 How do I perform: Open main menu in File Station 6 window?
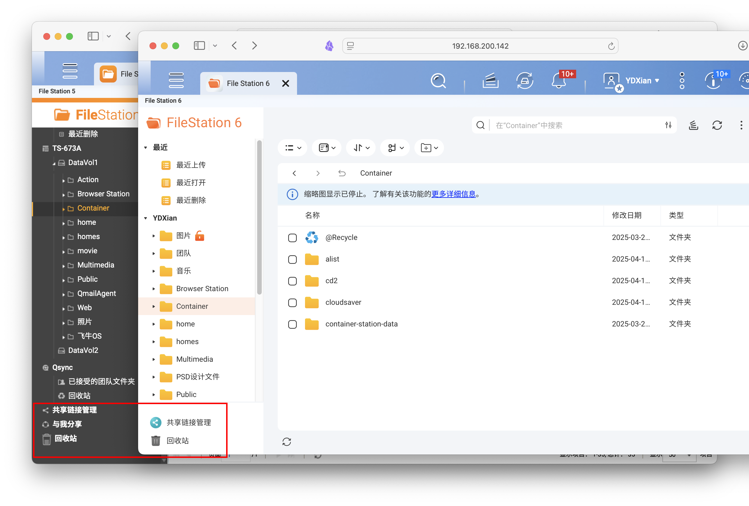point(176,80)
